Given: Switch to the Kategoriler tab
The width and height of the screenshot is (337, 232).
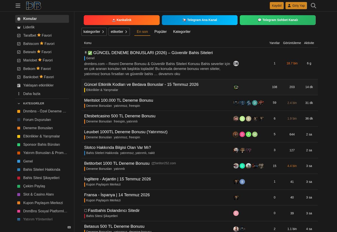Looking at the screenshot, I should [x=182, y=32].
